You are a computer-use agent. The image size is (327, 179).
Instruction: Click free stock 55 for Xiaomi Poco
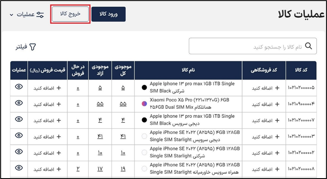click(x=100, y=104)
